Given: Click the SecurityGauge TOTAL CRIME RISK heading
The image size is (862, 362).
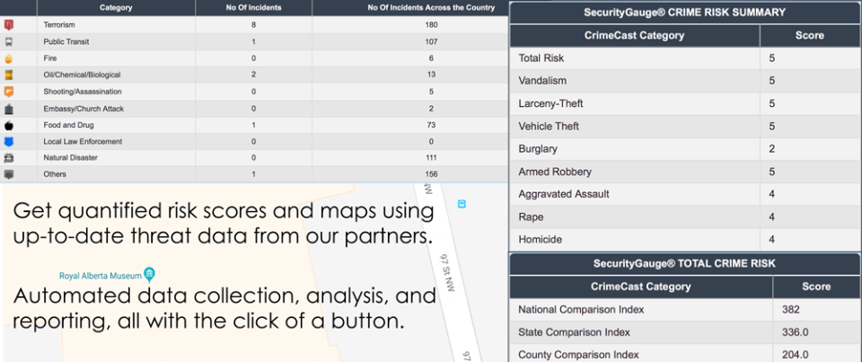Looking at the screenshot, I should (x=685, y=263).
